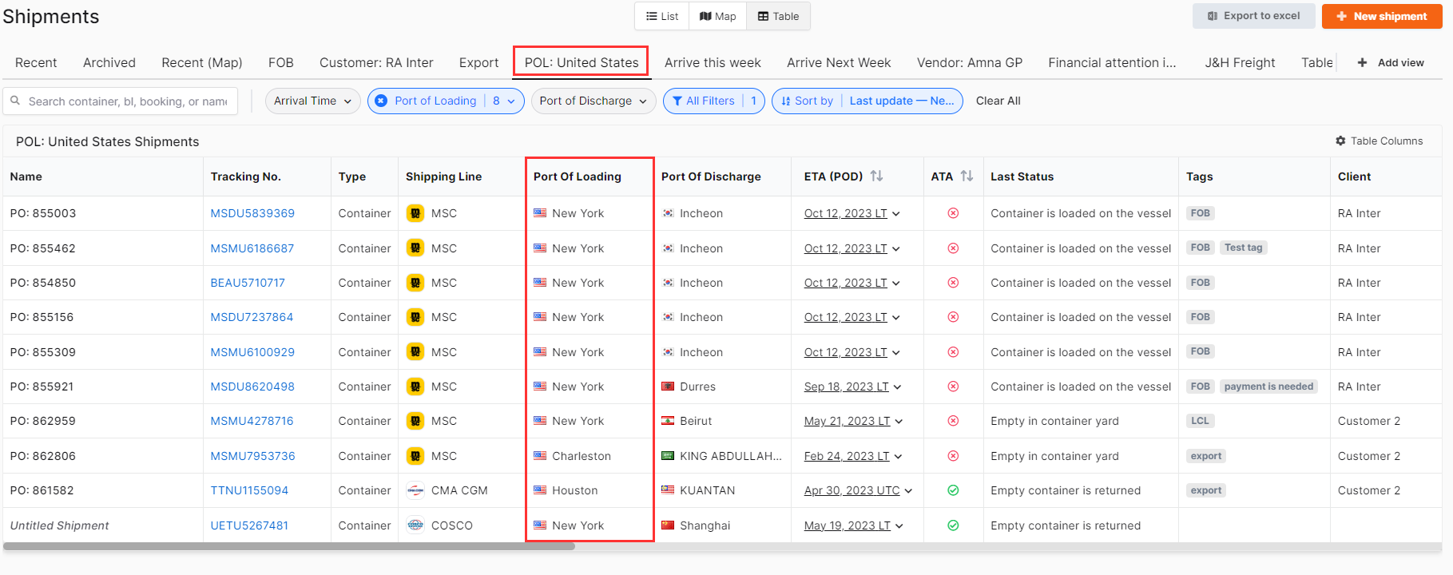Click red ATA status icon for PO: 855921
The height and width of the screenshot is (575, 1453).
pyautogui.click(x=953, y=387)
